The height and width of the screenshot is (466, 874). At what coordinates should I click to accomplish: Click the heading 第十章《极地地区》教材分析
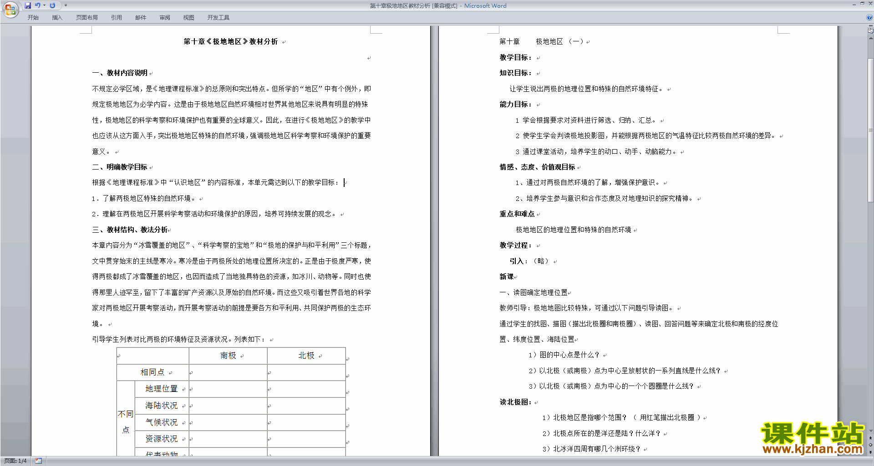231,41
